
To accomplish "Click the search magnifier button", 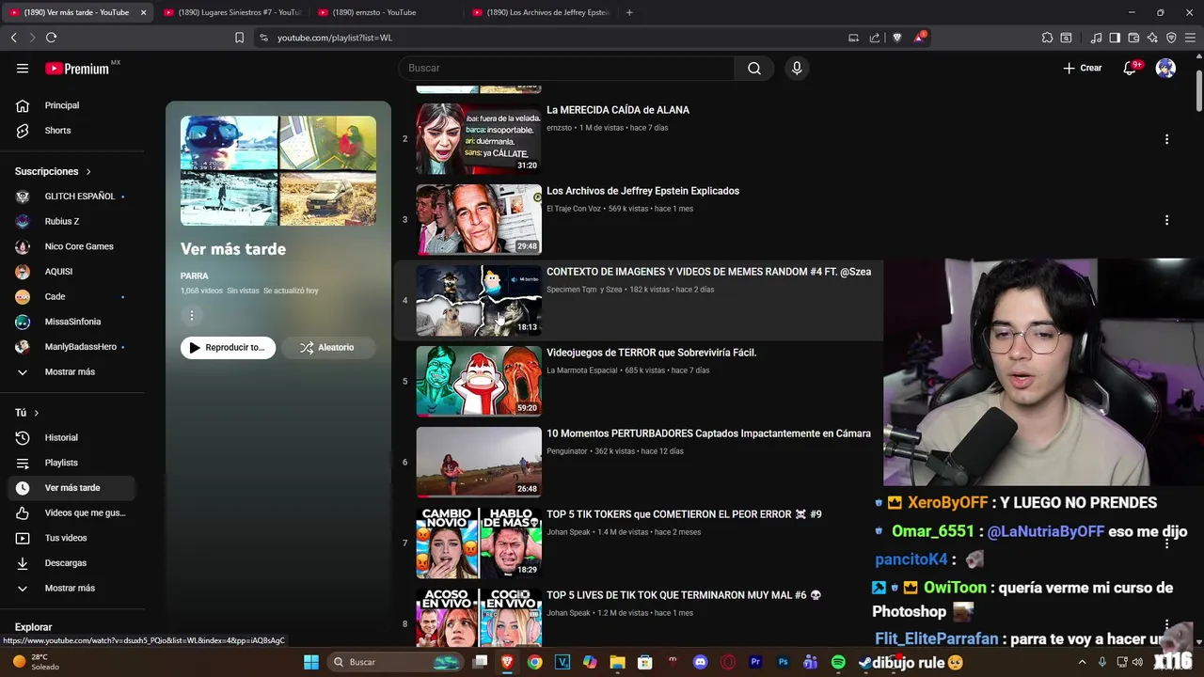I will pyautogui.click(x=754, y=68).
